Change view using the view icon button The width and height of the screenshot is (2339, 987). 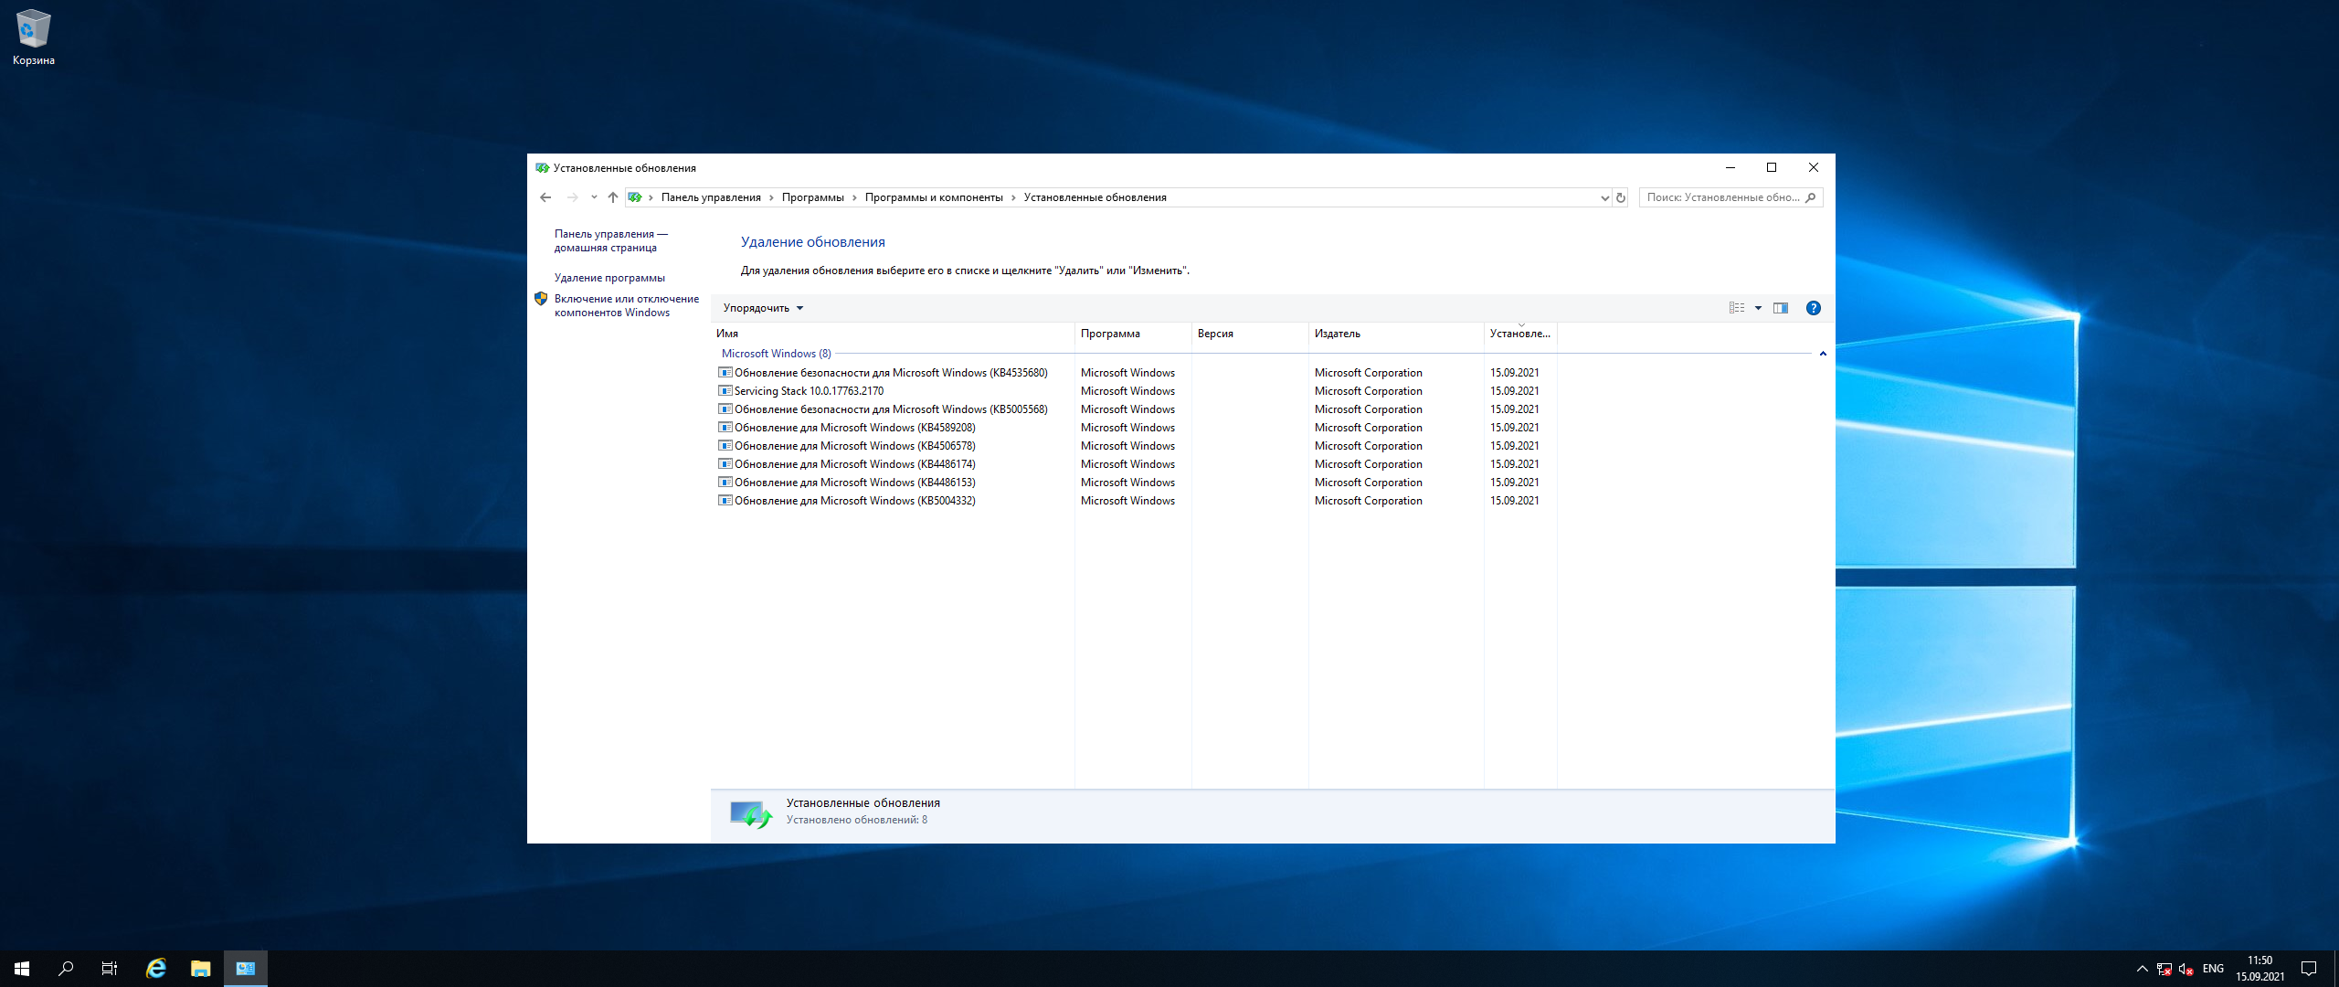pyautogui.click(x=1737, y=308)
